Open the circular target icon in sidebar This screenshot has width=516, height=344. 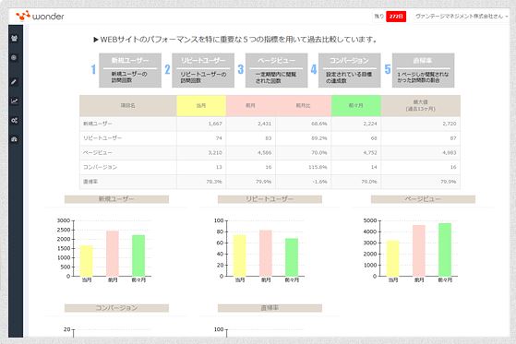point(14,57)
